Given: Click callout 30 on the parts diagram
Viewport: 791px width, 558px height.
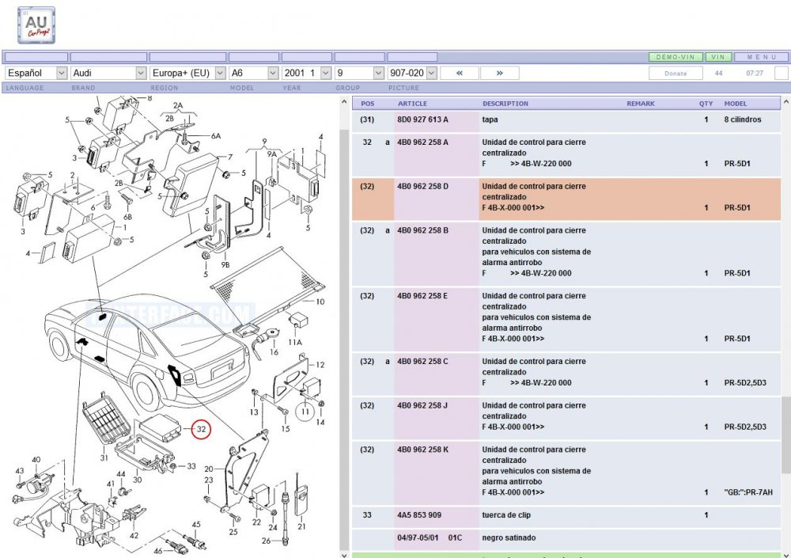Looking at the screenshot, I should (137, 480).
